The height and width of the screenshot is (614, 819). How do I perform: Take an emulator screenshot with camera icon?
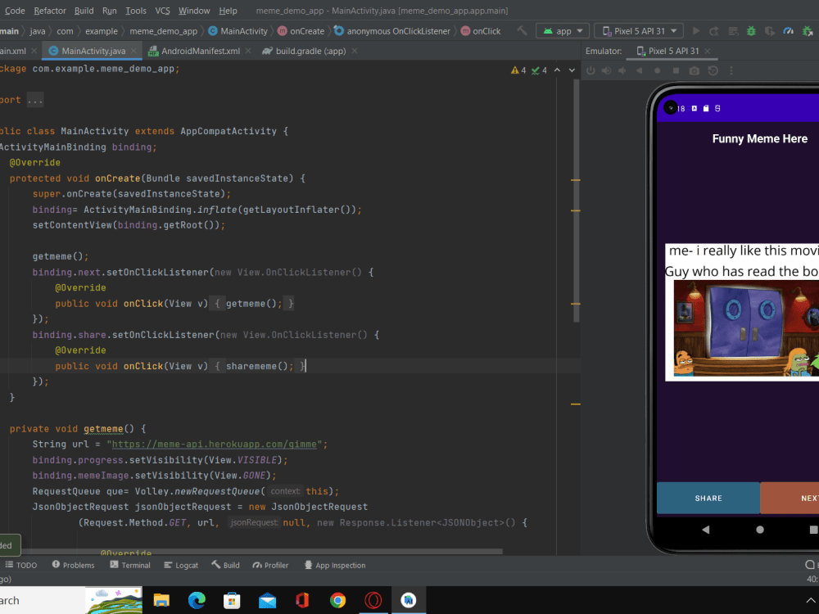(695, 70)
